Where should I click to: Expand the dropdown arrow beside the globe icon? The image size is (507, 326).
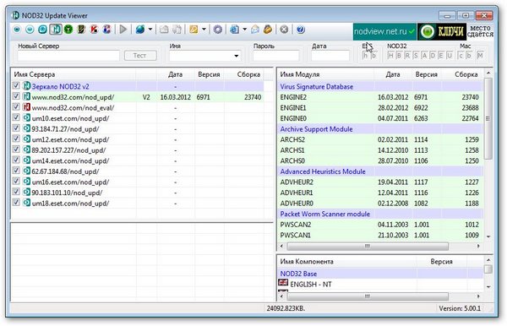tap(150, 30)
